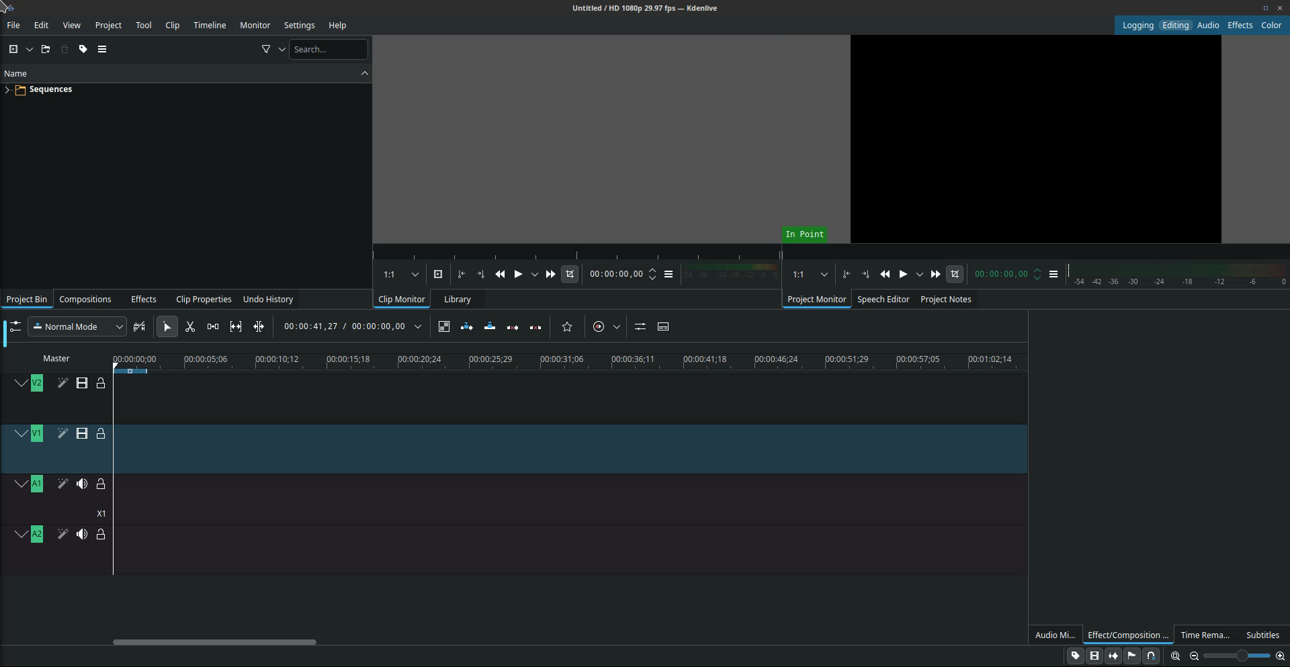Open the Normal Mode dropdown
The image size is (1290, 667).
pyautogui.click(x=77, y=327)
